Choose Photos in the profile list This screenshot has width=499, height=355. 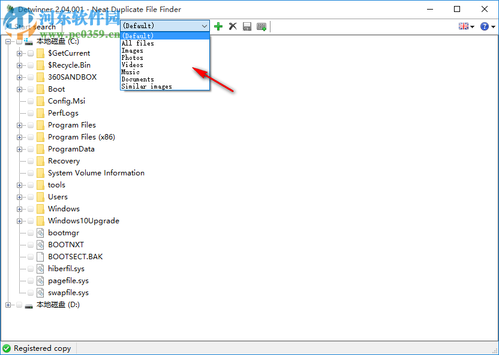(165, 58)
